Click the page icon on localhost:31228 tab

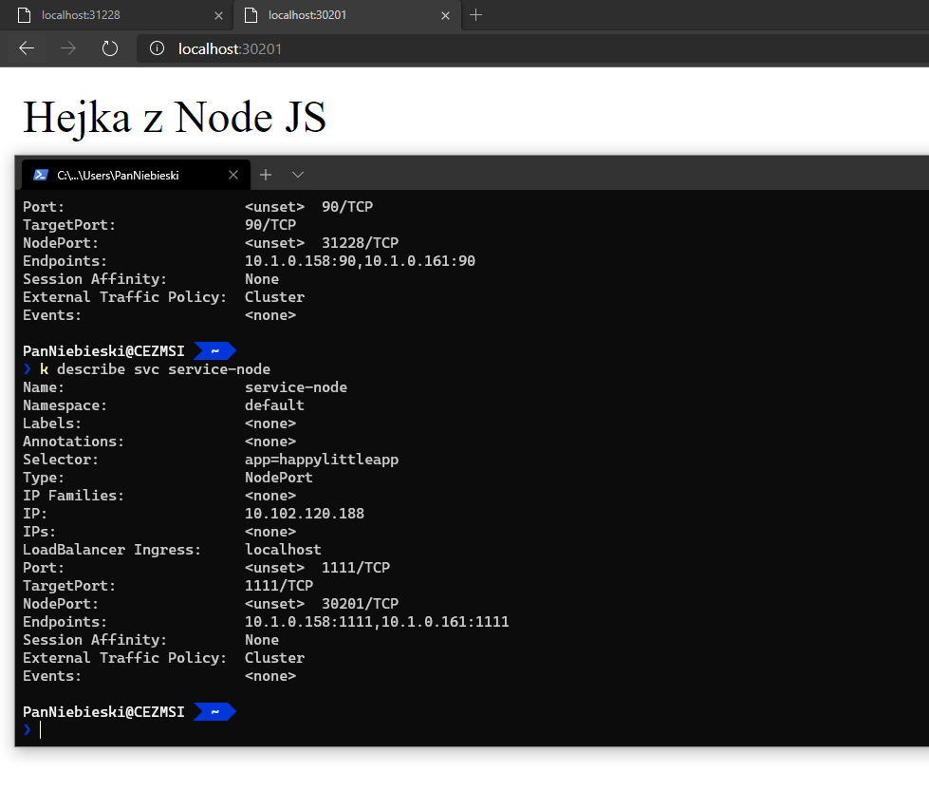(25, 15)
